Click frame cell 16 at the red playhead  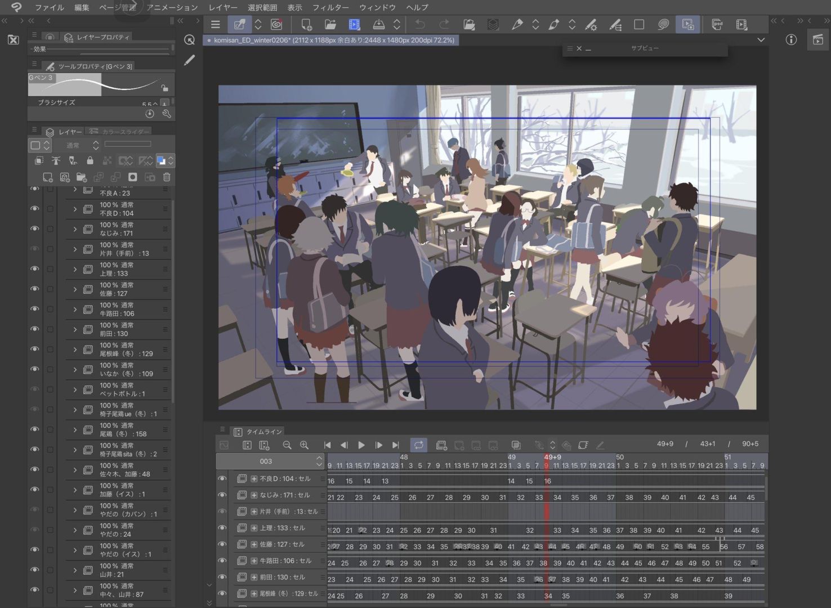pos(547,481)
